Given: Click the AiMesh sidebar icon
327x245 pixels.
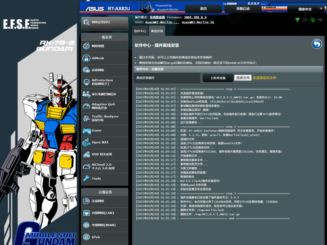Looking at the screenshot, I should [x=86, y=58].
